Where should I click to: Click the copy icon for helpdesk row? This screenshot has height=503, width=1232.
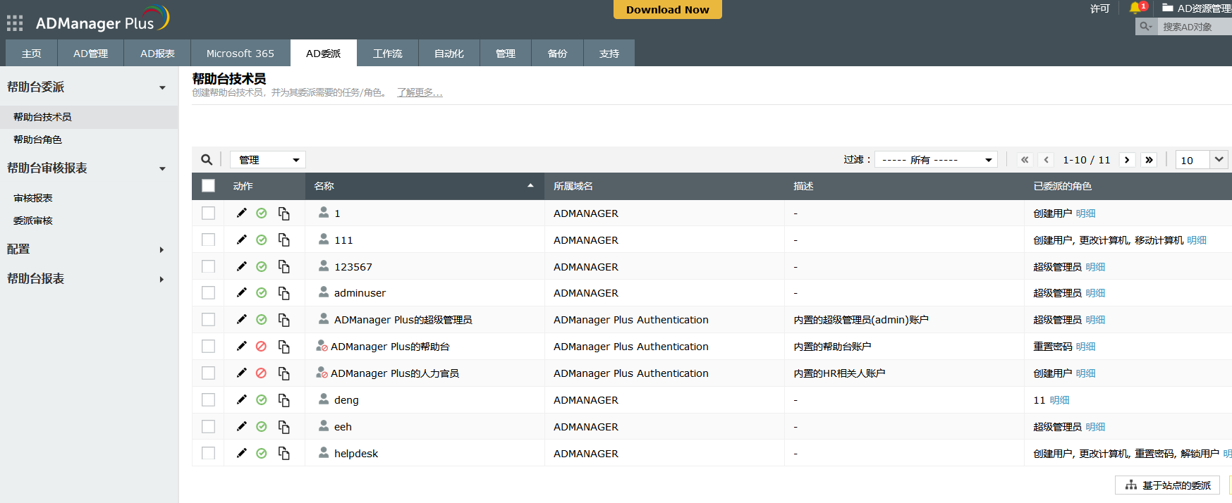click(x=283, y=453)
